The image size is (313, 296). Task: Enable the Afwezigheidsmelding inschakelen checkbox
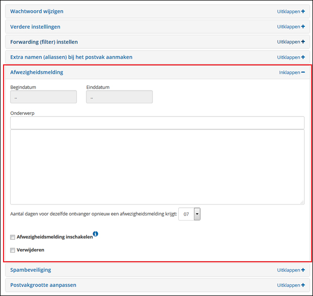13,237
